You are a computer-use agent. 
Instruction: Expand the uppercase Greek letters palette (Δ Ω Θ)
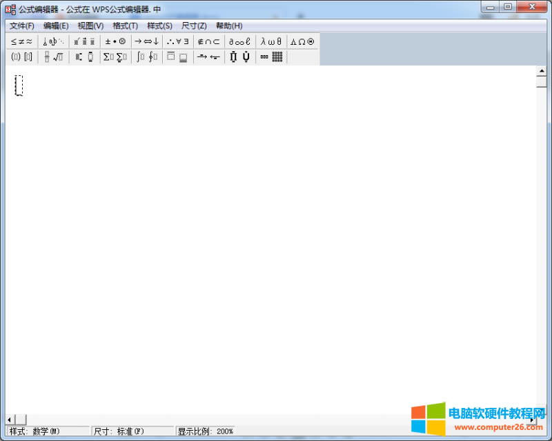302,41
